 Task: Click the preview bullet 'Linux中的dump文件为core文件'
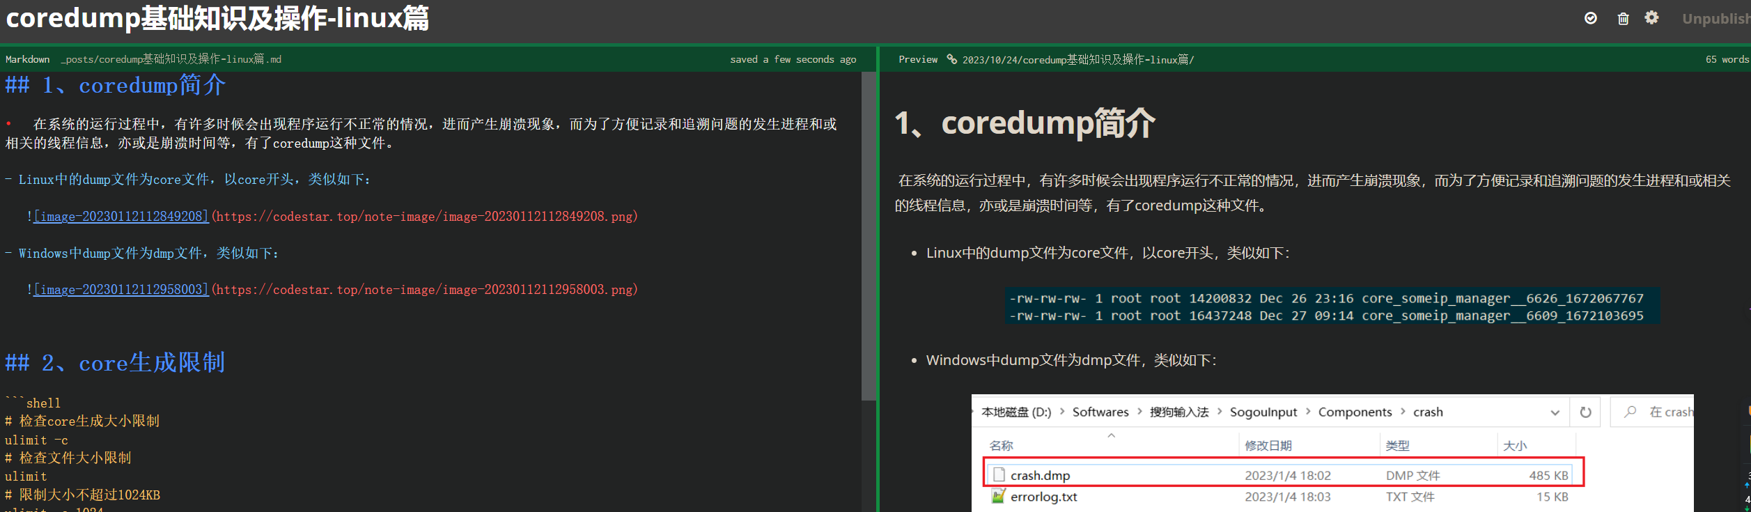click(x=1108, y=254)
